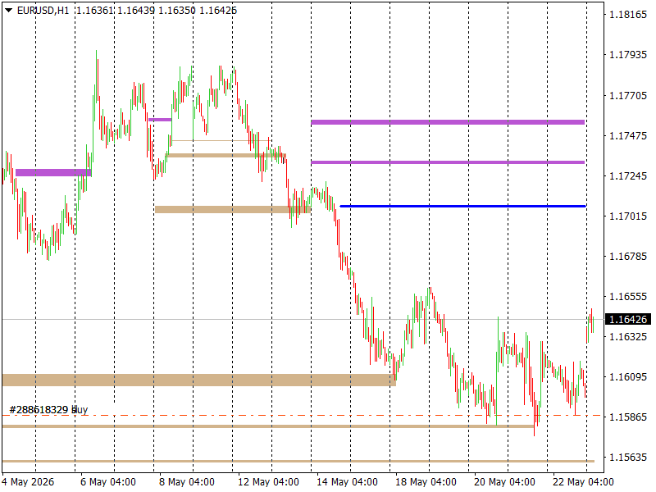Click the 1.17475 price scale label
This screenshot has height=492, width=656.
(x=628, y=136)
